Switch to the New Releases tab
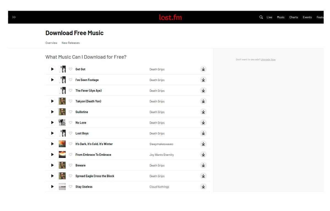Image resolution: width=330 pixels, height=211 pixels. (x=71, y=43)
